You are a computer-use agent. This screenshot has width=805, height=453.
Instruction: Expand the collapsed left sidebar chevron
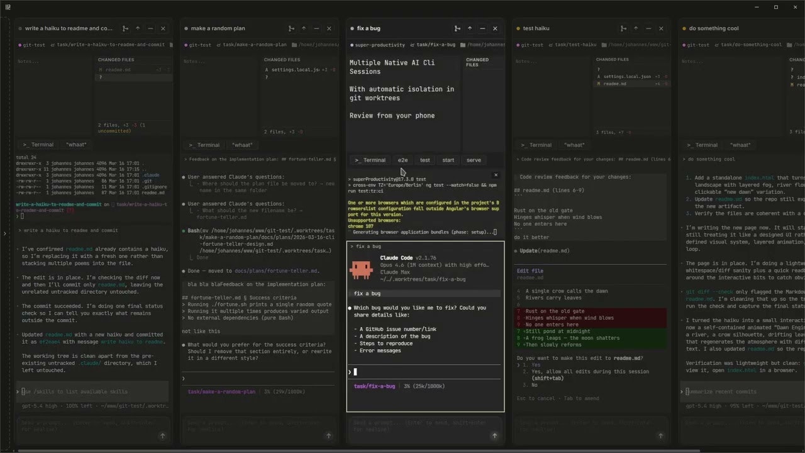4,232
